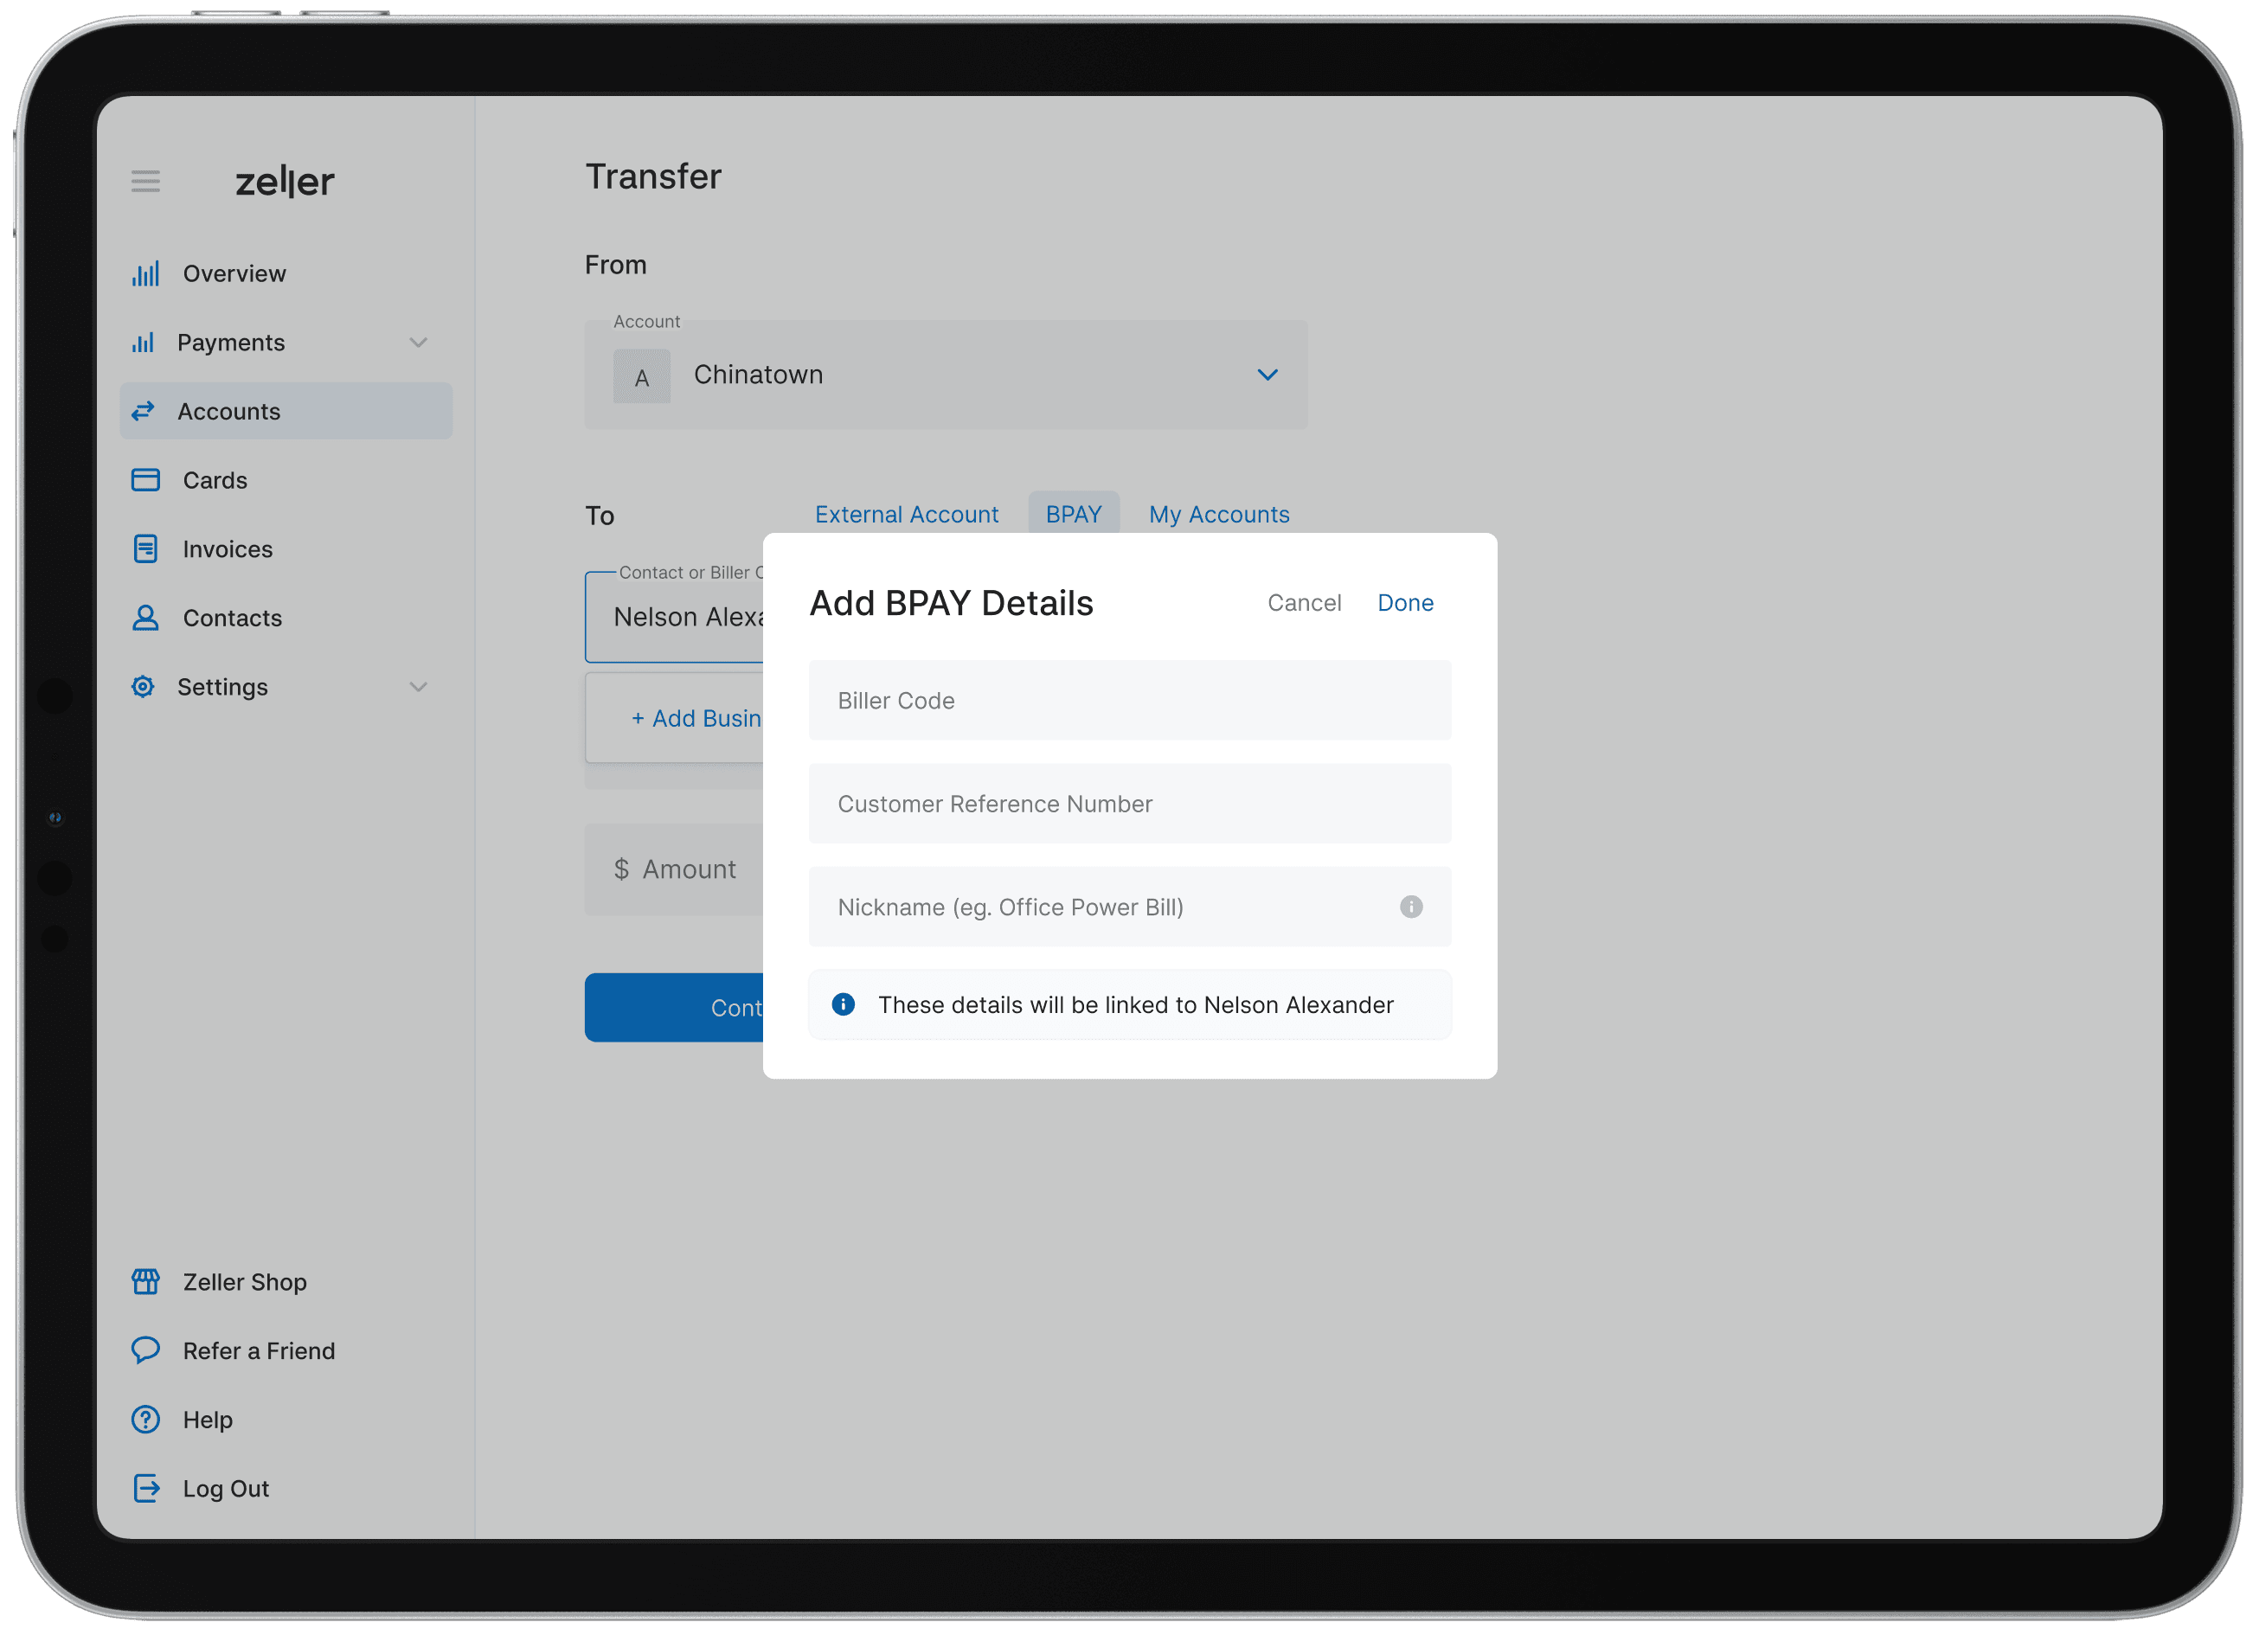Open the hamburger menu
This screenshot has height=1635, width=2259.
tap(145, 180)
